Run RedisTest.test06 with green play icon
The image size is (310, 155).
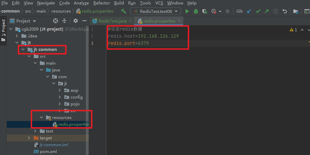(x=187, y=11)
